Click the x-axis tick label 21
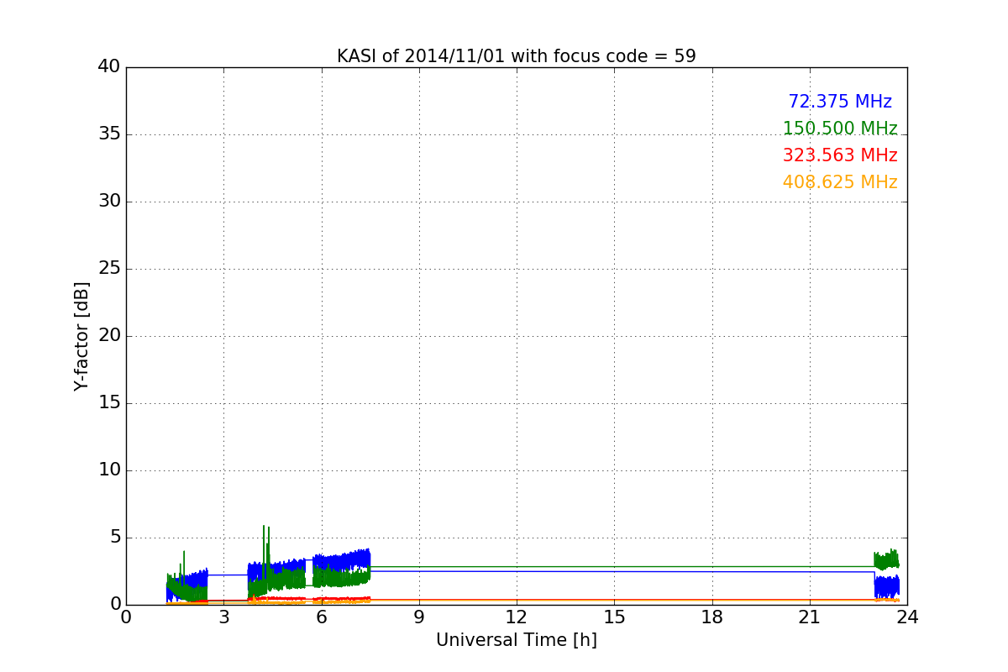This screenshot has width=1008, height=672. click(810, 617)
